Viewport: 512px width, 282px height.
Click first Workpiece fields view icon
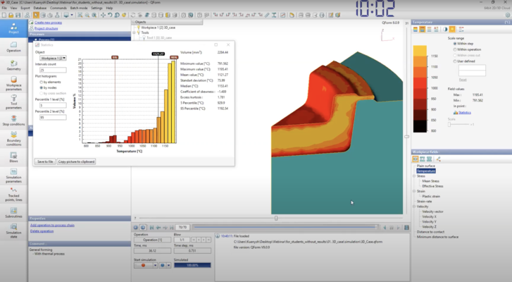tap(416, 159)
